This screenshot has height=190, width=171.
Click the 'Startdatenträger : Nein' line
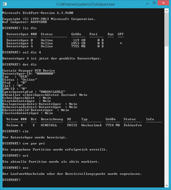pos(27,101)
